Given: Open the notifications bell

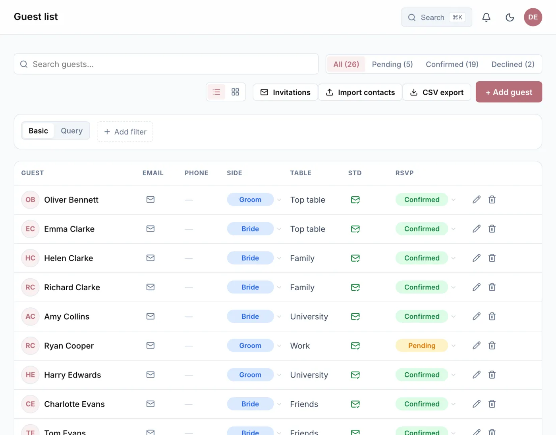Looking at the screenshot, I should point(486,17).
